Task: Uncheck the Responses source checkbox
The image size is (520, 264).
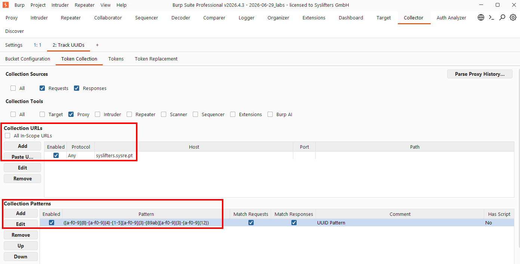Action: pyautogui.click(x=77, y=88)
